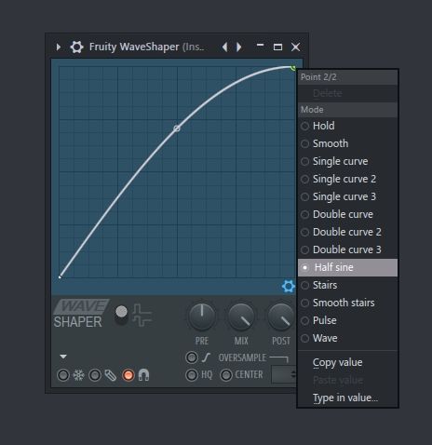This screenshot has width=432, height=445.
Task: Open the plugin options gear icon
Action: coord(76,47)
